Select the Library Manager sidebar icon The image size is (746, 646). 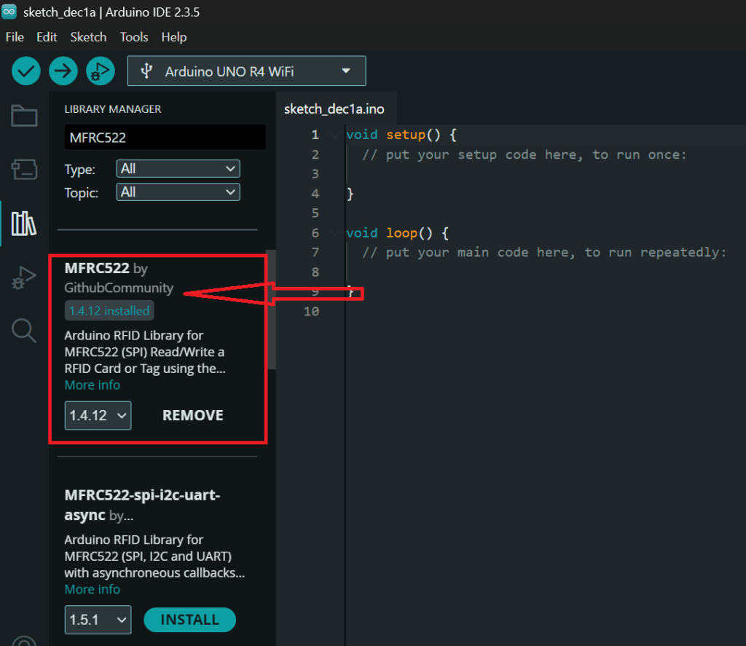(x=24, y=224)
